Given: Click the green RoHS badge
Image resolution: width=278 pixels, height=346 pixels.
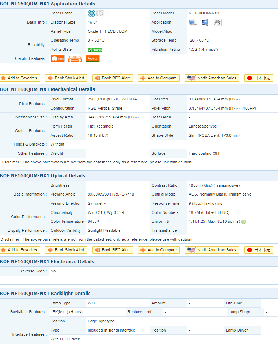Looking at the screenshot, I should [x=95, y=50].
